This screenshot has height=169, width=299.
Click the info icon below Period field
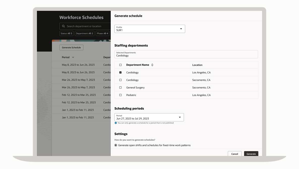116,123
